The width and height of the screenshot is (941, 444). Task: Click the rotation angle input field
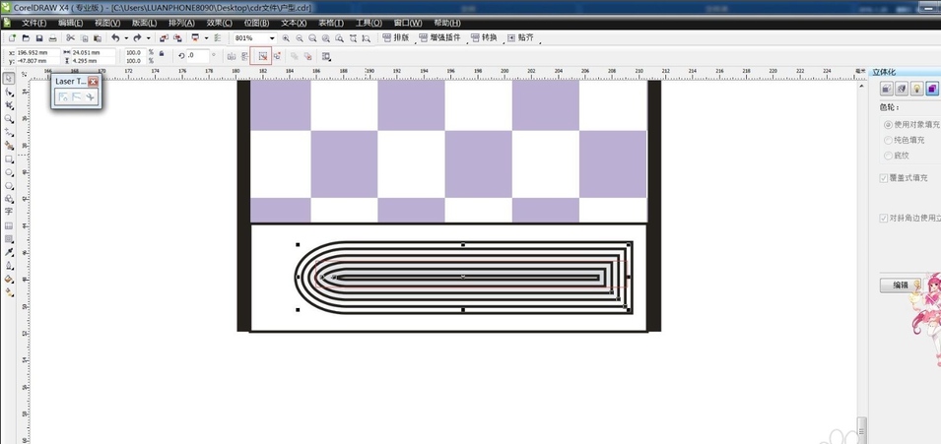pyautogui.click(x=197, y=56)
